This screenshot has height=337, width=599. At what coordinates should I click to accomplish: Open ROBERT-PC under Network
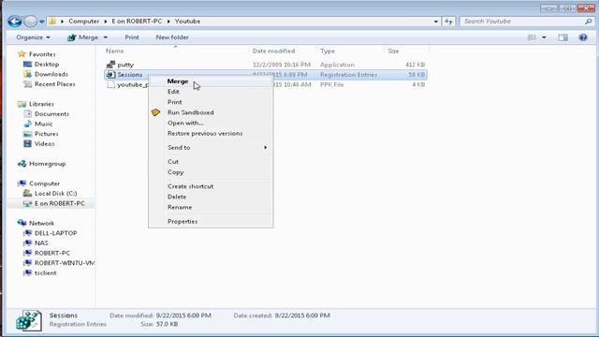tap(52, 253)
